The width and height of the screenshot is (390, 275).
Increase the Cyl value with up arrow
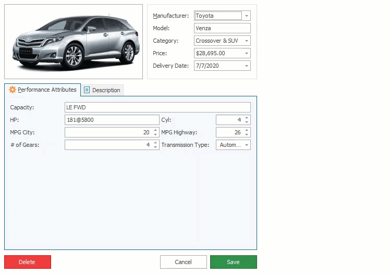pos(247,118)
